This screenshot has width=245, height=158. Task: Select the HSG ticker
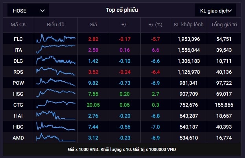18,94
